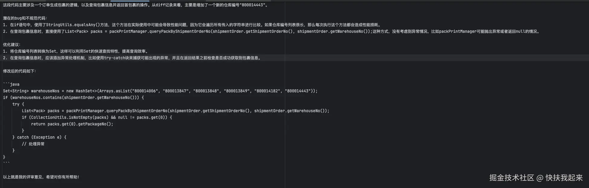The width and height of the screenshot is (589, 188).
Task: Click the return packs.get(0).getPackageNo() line
Action: point(72,124)
